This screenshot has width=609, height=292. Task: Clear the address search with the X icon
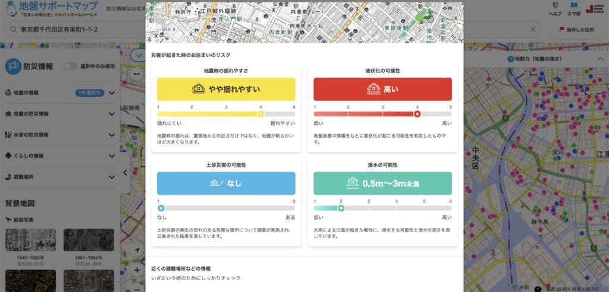point(533,30)
